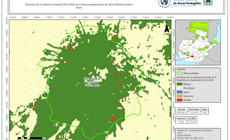Click the Pérdida 45.72 ha table cell
Screen dimensions: 230x140
(x=192, y=122)
